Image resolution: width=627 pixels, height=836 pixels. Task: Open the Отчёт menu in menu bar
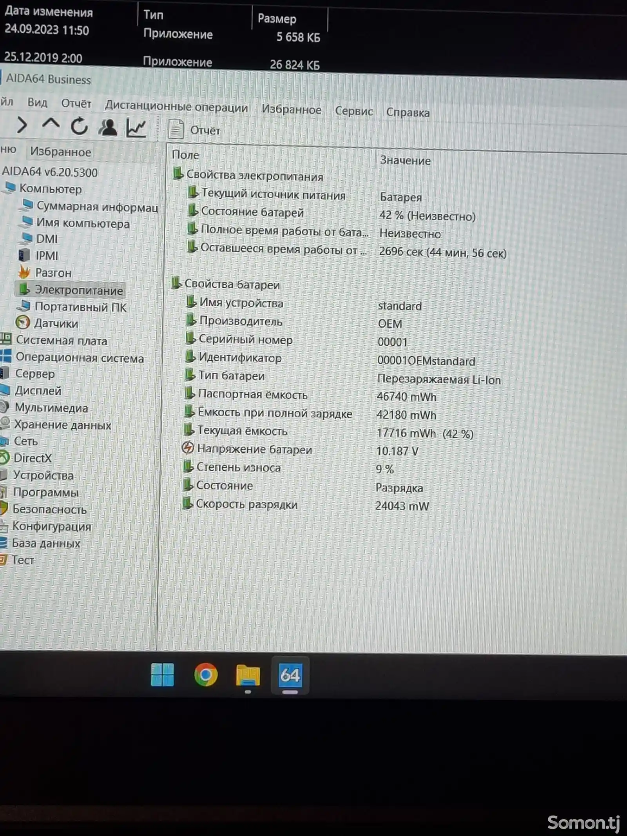click(76, 103)
